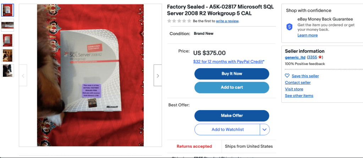Click the seller's red feedback star
The width and height of the screenshot is (363, 158).
point(320,57)
